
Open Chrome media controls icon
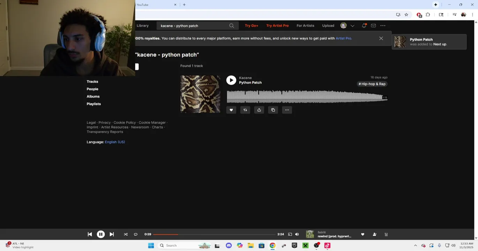point(454,15)
